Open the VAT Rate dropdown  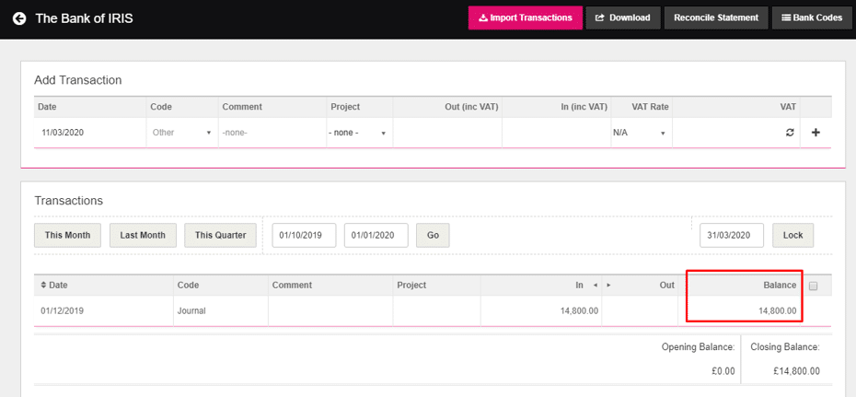tap(639, 133)
